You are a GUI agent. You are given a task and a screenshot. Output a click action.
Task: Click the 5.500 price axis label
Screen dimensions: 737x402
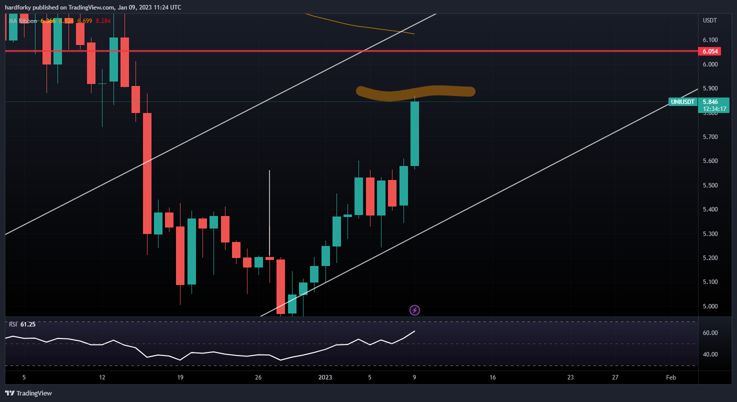pyautogui.click(x=710, y=185)
